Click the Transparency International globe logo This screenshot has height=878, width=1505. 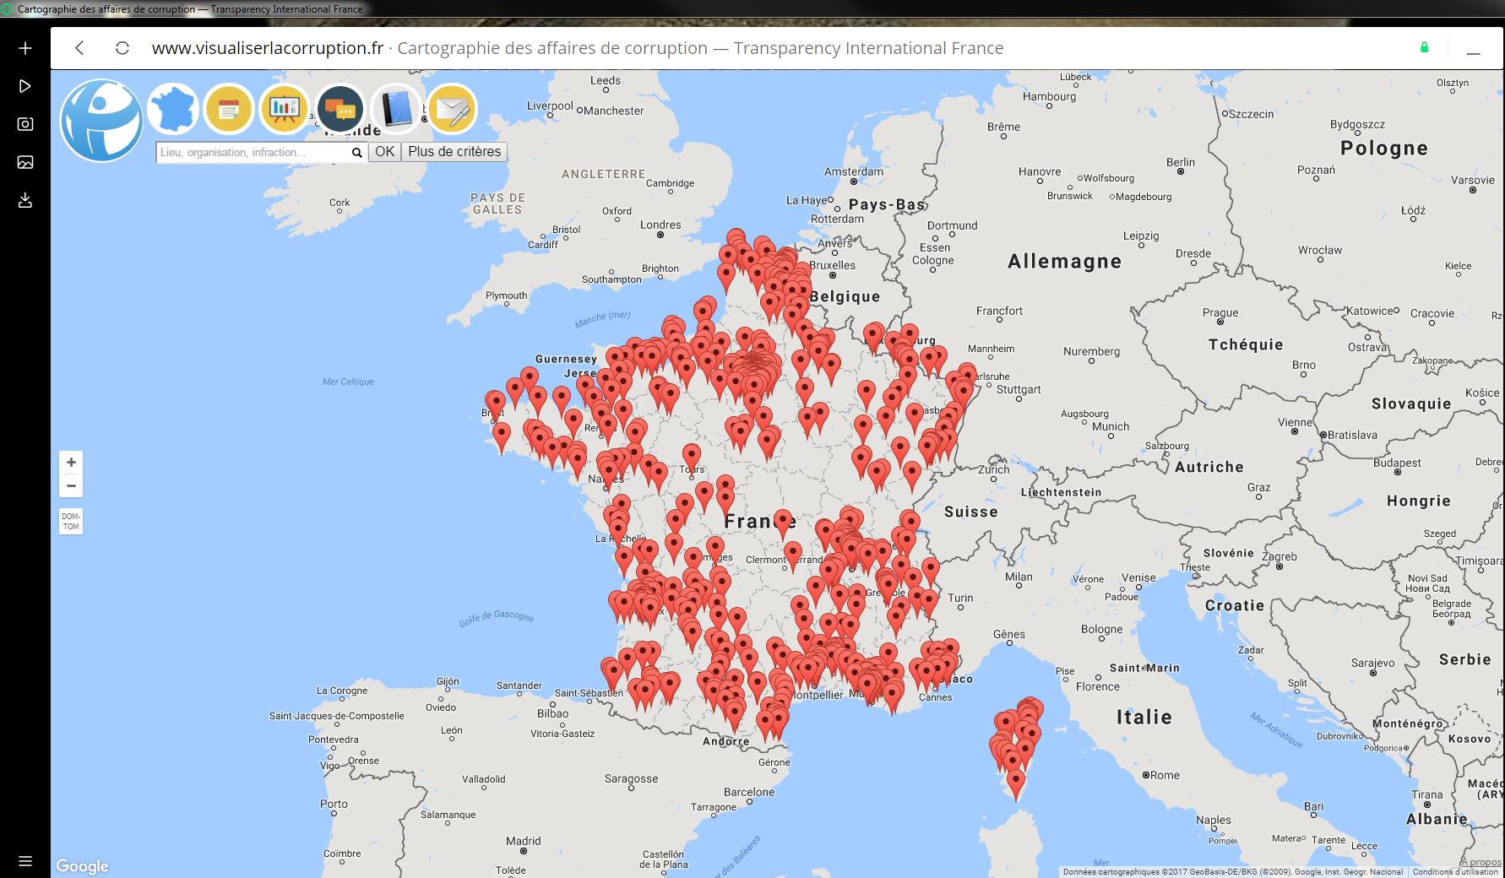pos(101,120)
